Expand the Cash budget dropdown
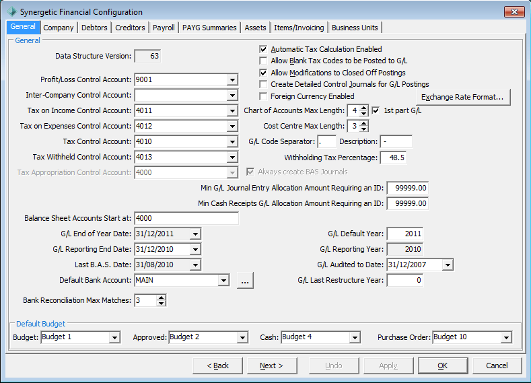 click(355, 337)
